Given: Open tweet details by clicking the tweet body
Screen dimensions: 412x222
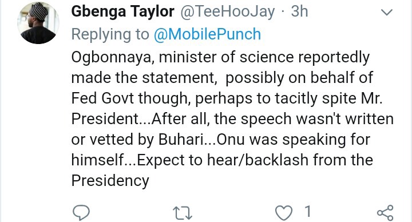Looking at the screenshot, I should coord(232,119).
